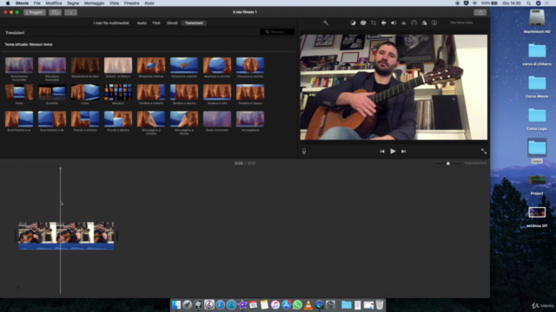Select Rotazione interna transition
The width and height of the screenshot is (556, 312).
click(x=151, y=66)
